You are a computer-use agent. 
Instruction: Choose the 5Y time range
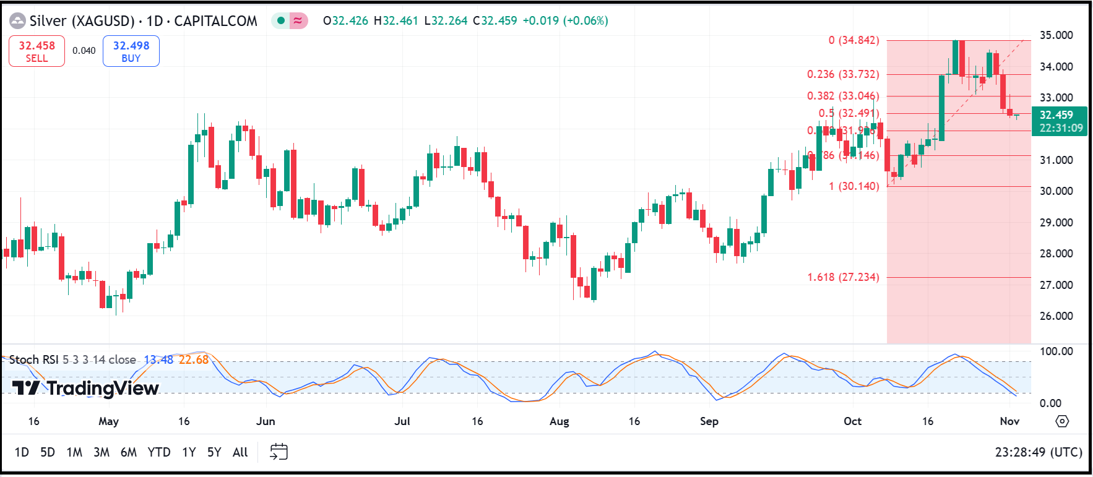pyautogui.click(x=214, y=452)
